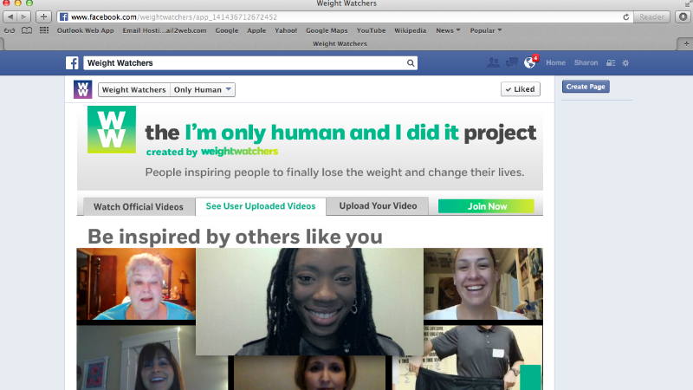Click the weightwatchers created-by logo text
693x390 pixels.
(x=239, y=152)
